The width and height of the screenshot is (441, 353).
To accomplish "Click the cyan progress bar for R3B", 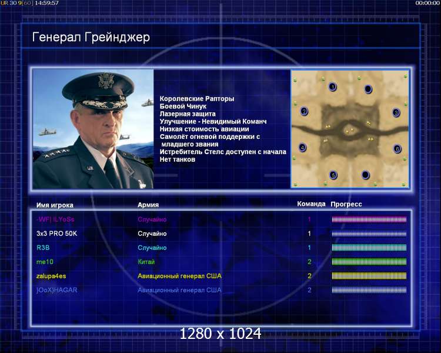I will click(x=369, y=248).
